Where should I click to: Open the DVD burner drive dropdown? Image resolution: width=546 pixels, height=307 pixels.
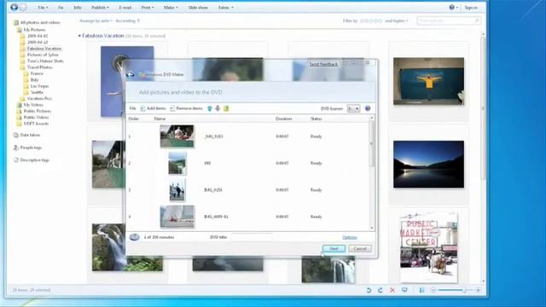(x=353, y=108)
